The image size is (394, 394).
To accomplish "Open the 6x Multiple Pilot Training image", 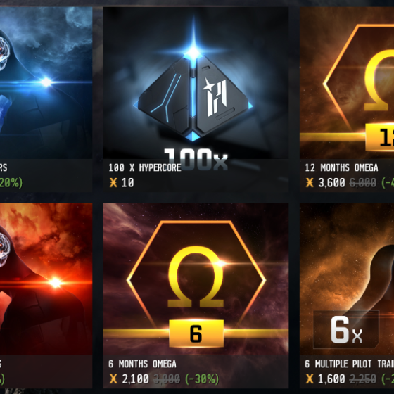I will coord(347,279).
